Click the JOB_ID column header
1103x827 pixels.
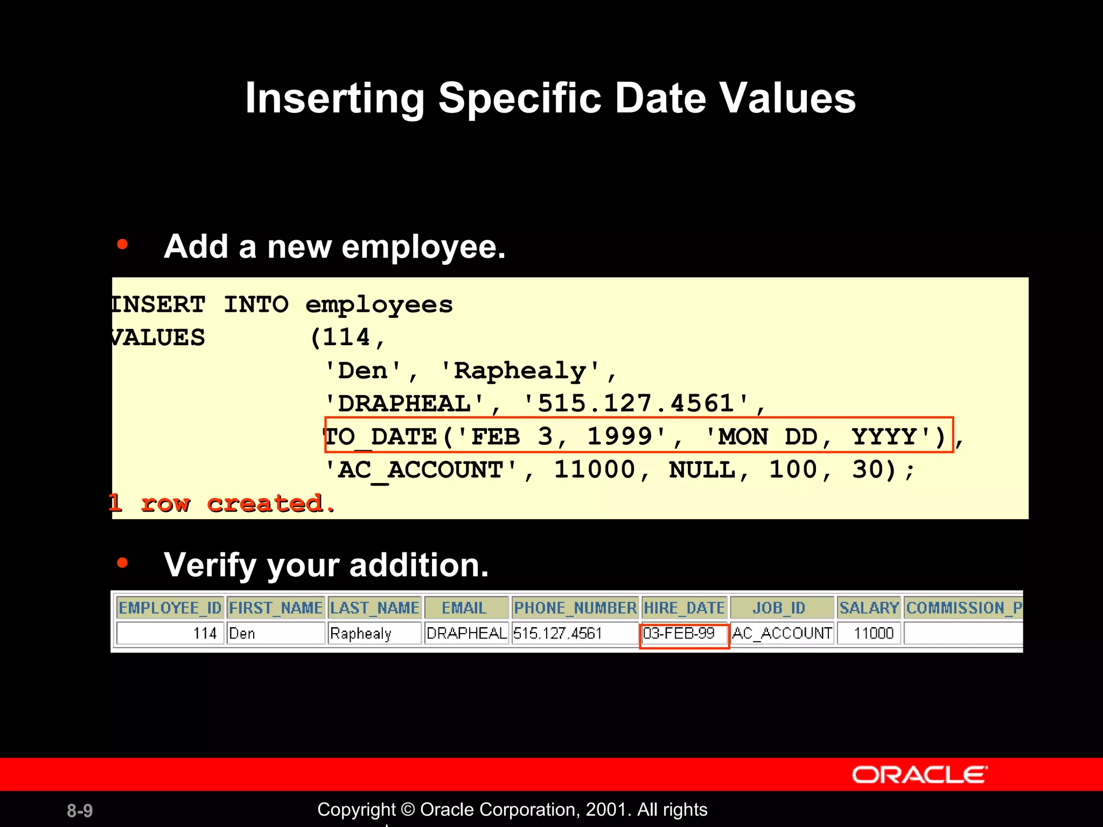(782, 608)
